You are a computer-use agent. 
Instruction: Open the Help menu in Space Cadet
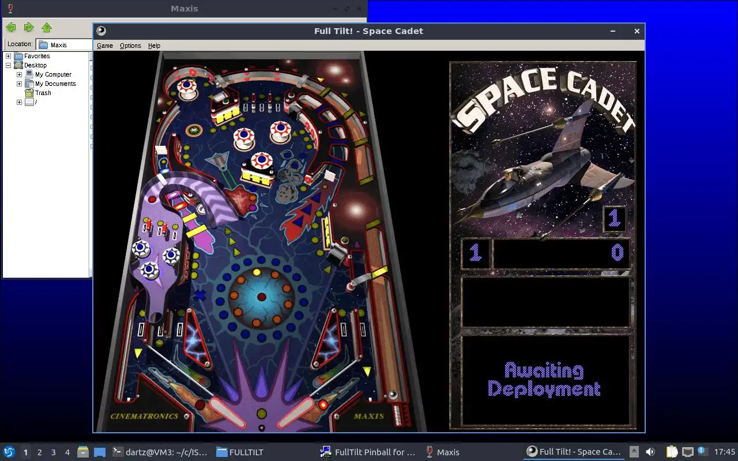pyautogui.click(x=154, y=46)
